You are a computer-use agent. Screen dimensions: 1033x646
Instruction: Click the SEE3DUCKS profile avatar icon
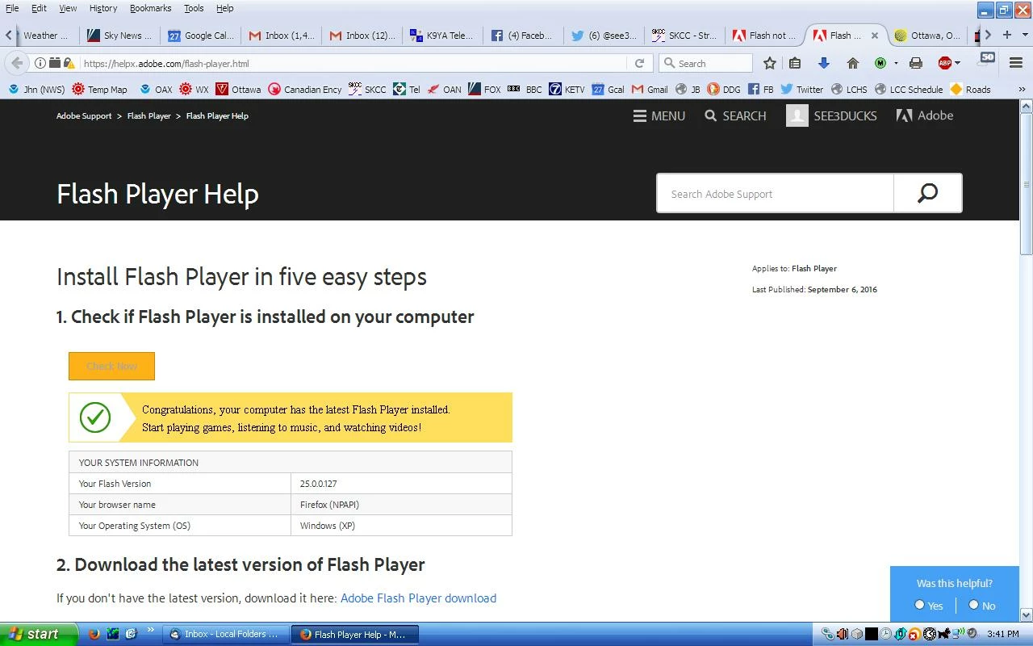tap(797, 115)
